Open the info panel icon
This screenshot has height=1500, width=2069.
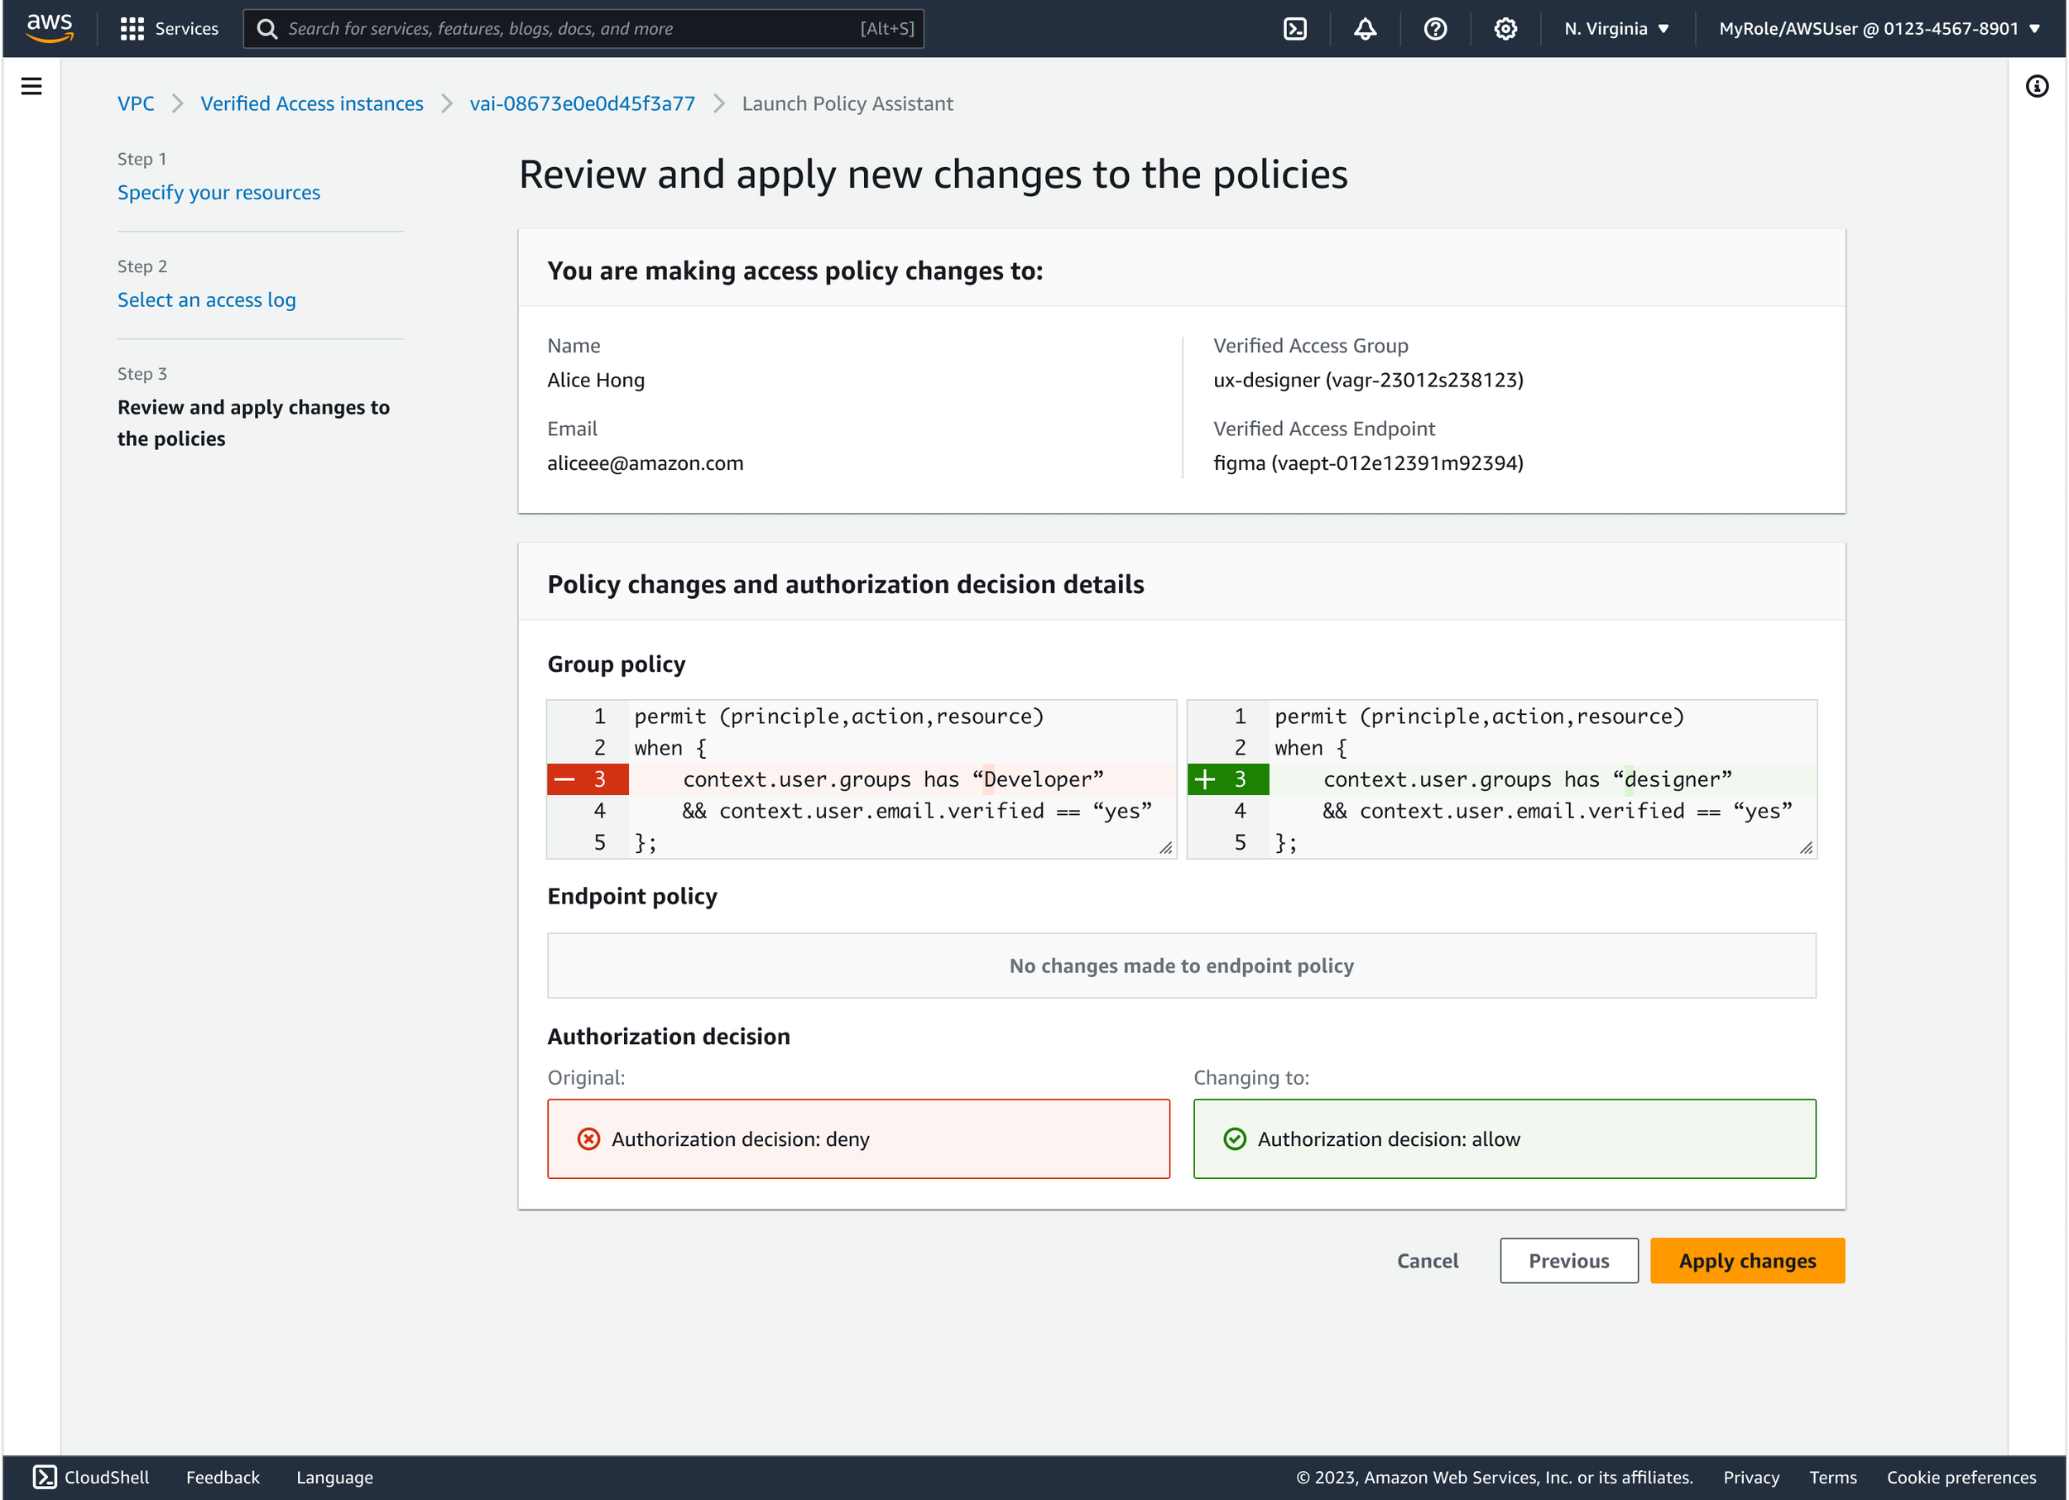(2037, 87)
